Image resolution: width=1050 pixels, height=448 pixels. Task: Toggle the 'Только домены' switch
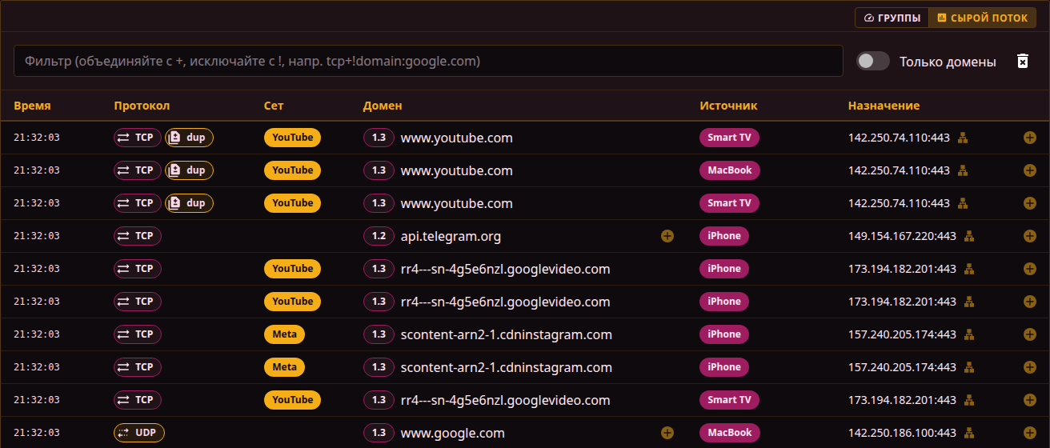[873, 62]
